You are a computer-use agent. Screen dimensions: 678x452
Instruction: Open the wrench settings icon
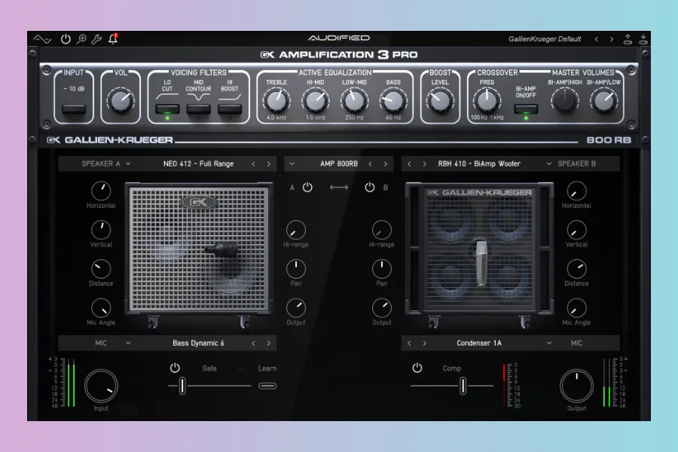pos(97,38)
